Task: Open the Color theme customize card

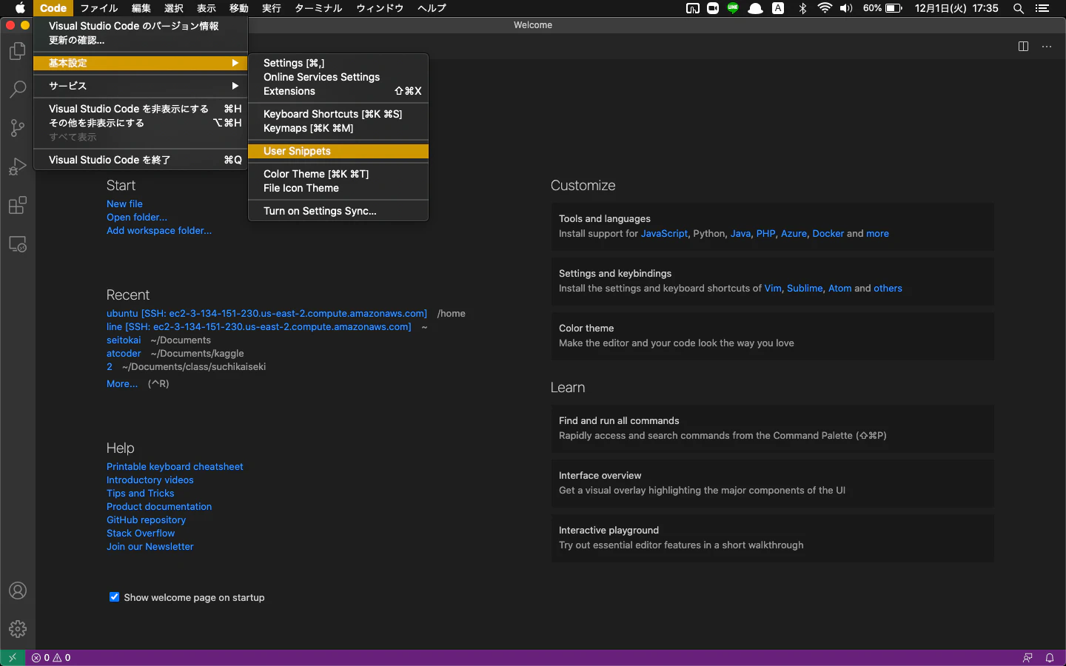Action: [x=772, y=335]
